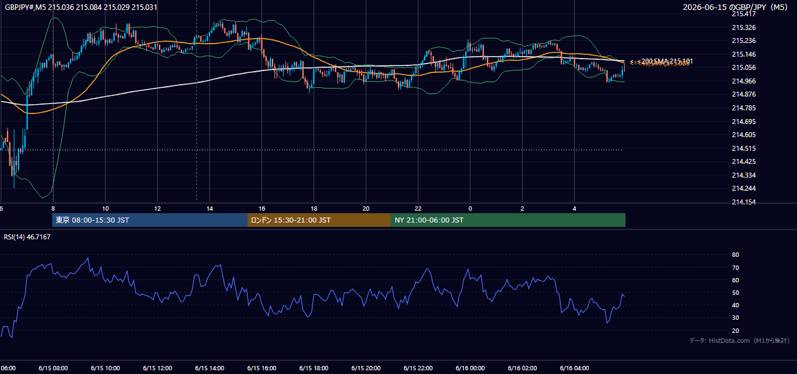This screenshot has height=374, width=797.
Task: Click hour label 10 under the price chart
Action: coord(105,209)
